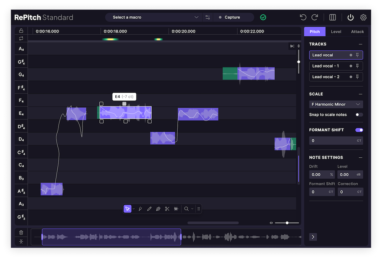This screenshot has height=260, width=382.
Task: Switch to the Level tab
Action: 336,32
